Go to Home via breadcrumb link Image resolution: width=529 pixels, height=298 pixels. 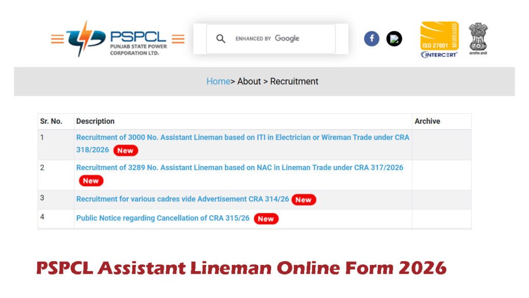[219, 81]
